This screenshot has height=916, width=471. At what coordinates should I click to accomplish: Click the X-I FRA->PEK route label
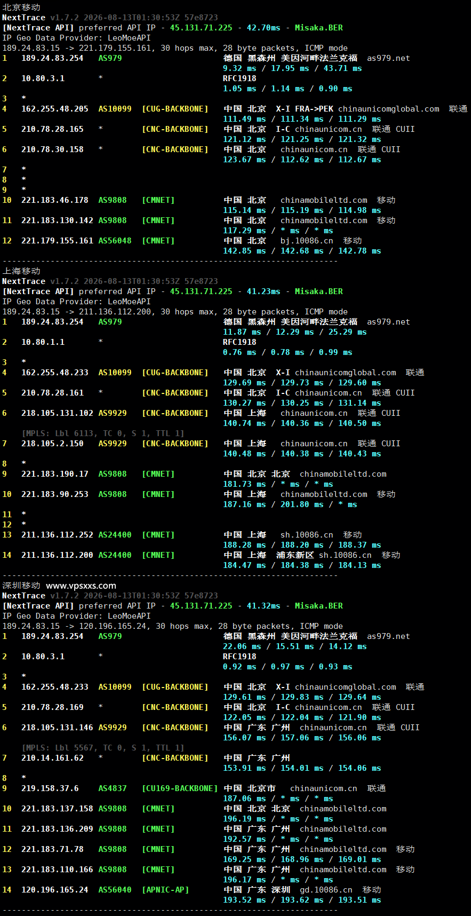305,109
